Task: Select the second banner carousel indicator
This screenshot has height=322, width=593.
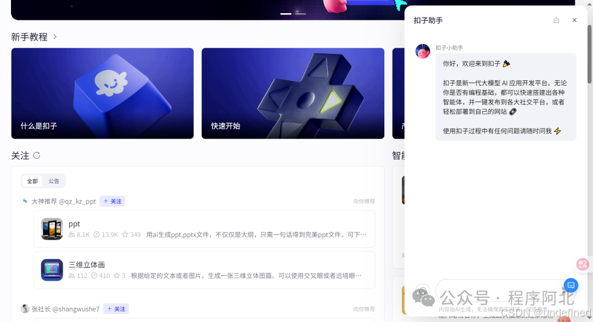Action: pos(300,14)
